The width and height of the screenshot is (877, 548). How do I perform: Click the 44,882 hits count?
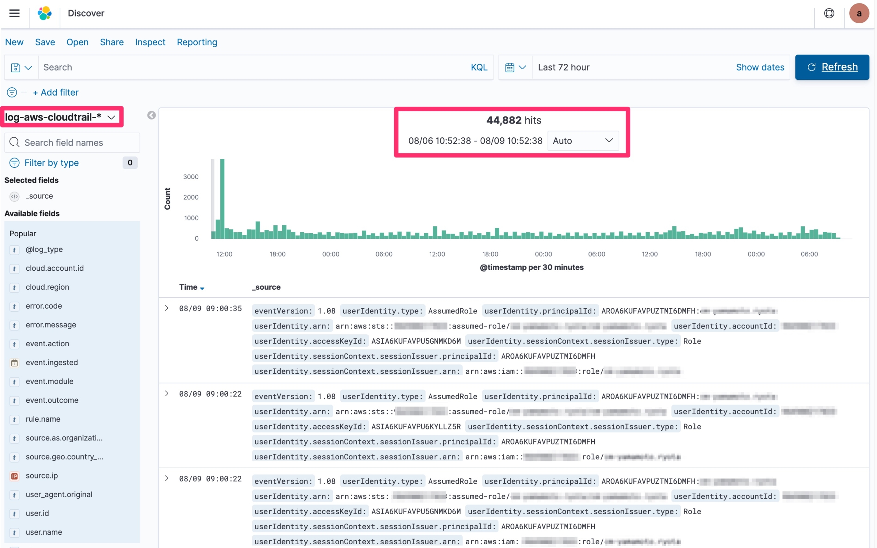pyautogui.click(x=514, y=120)
